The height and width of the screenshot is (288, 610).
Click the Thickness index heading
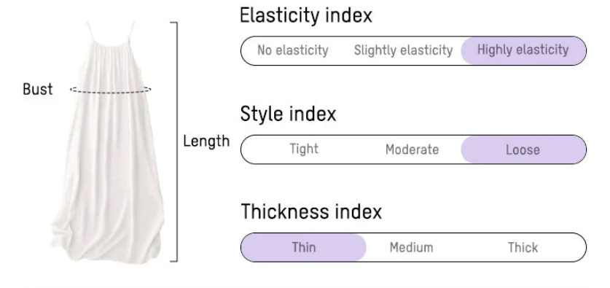(x=311, y=211)
